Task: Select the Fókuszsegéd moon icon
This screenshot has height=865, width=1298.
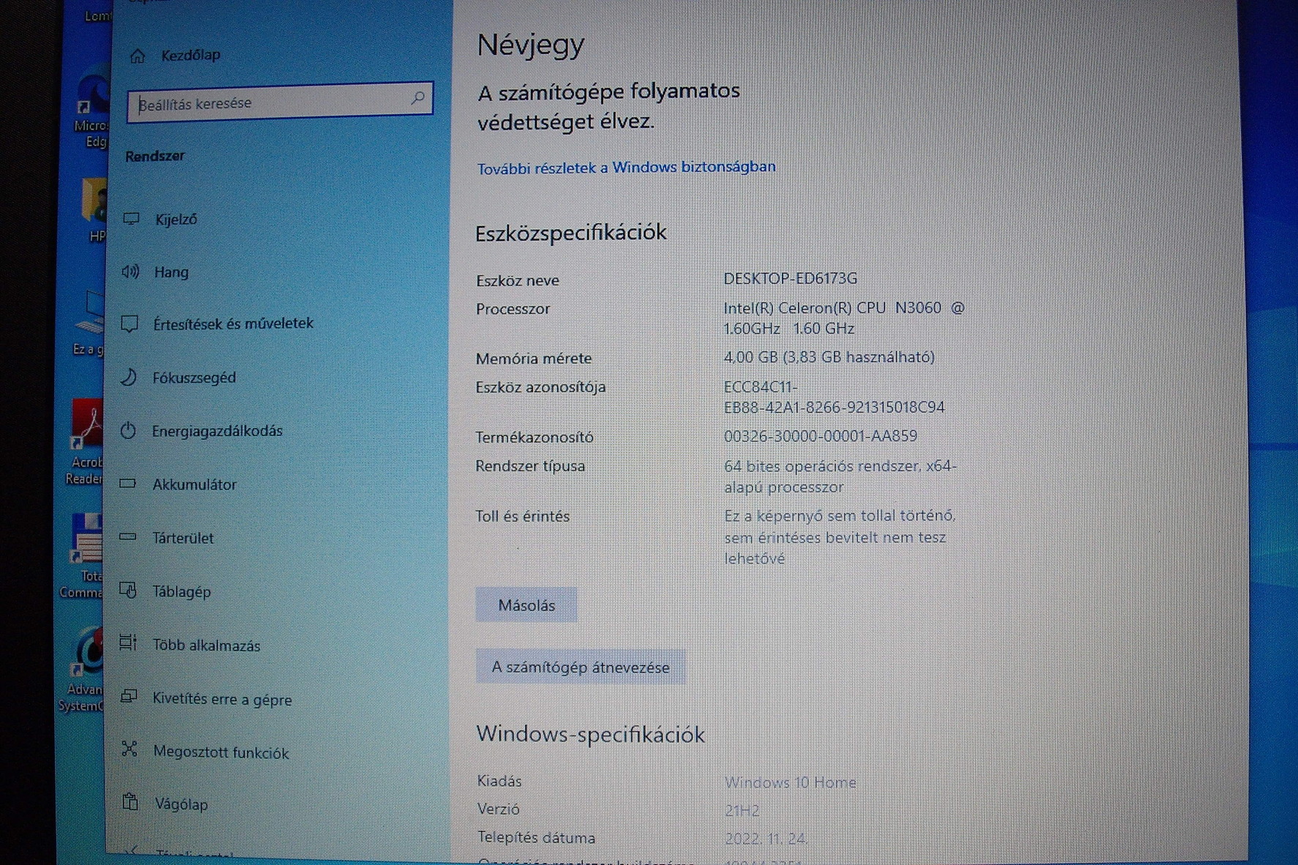Action: pos(130,378)
